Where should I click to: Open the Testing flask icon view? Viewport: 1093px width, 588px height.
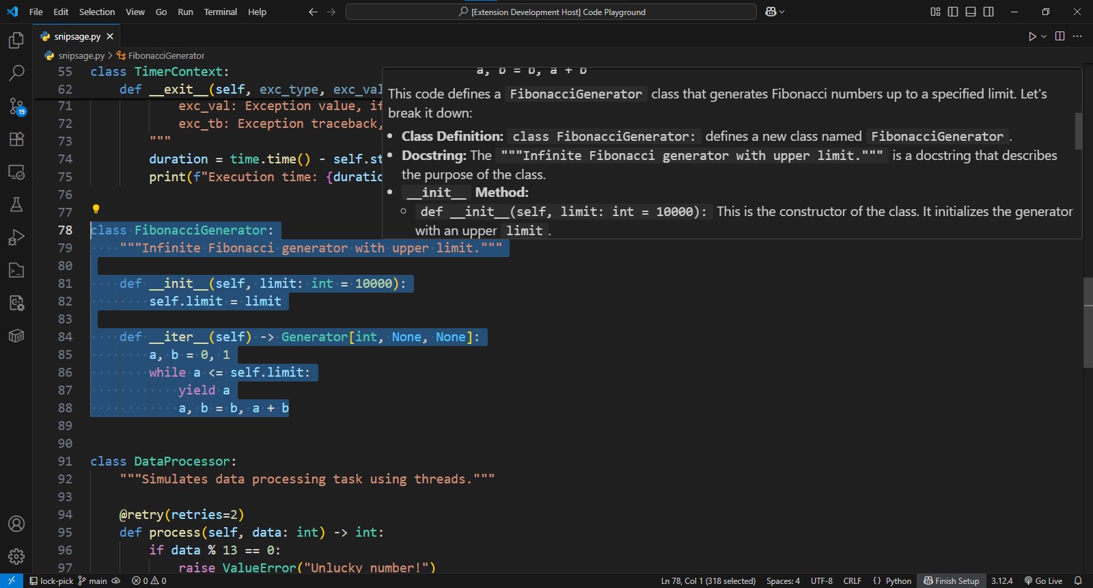pyautogui.click(x=16, y=204)
